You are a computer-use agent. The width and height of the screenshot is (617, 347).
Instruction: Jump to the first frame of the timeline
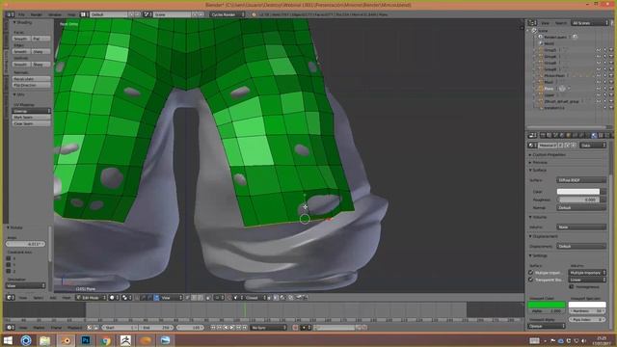(213, 328)
